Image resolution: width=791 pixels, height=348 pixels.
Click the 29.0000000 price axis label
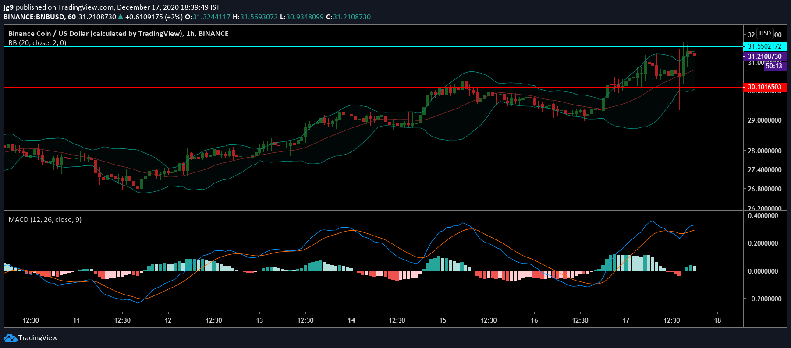(x=765, y=120)
